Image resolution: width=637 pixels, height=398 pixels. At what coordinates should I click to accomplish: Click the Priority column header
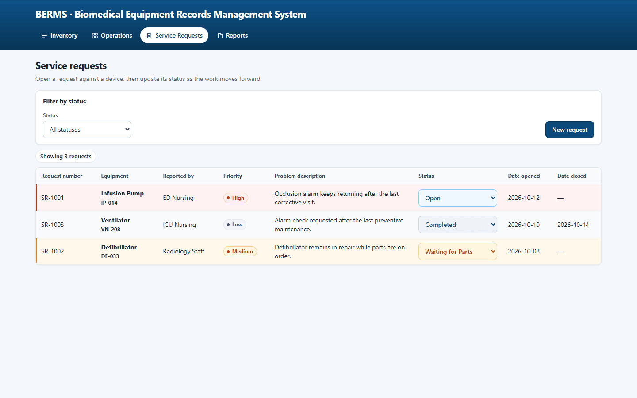[233, 176]
